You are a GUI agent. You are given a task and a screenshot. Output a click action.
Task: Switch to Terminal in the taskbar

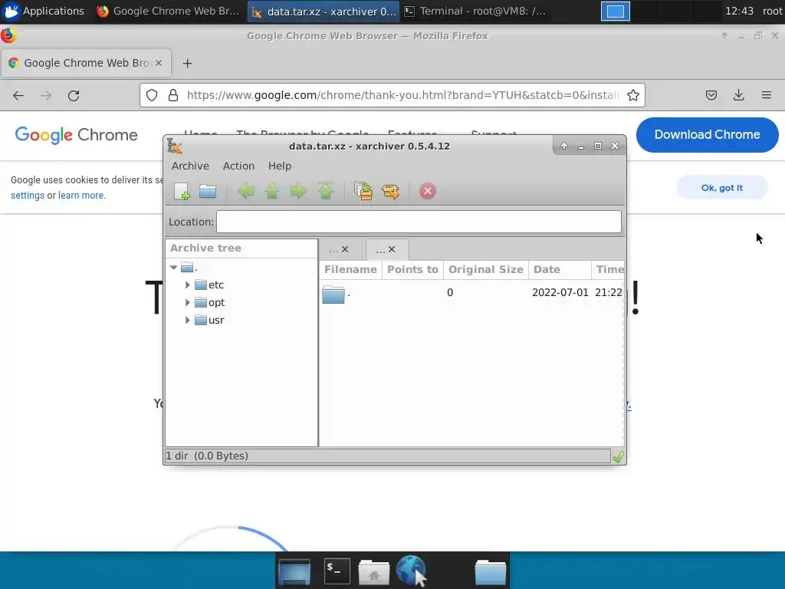point(475,11)
